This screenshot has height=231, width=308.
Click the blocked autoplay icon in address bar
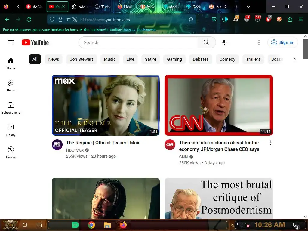(75, 20)
